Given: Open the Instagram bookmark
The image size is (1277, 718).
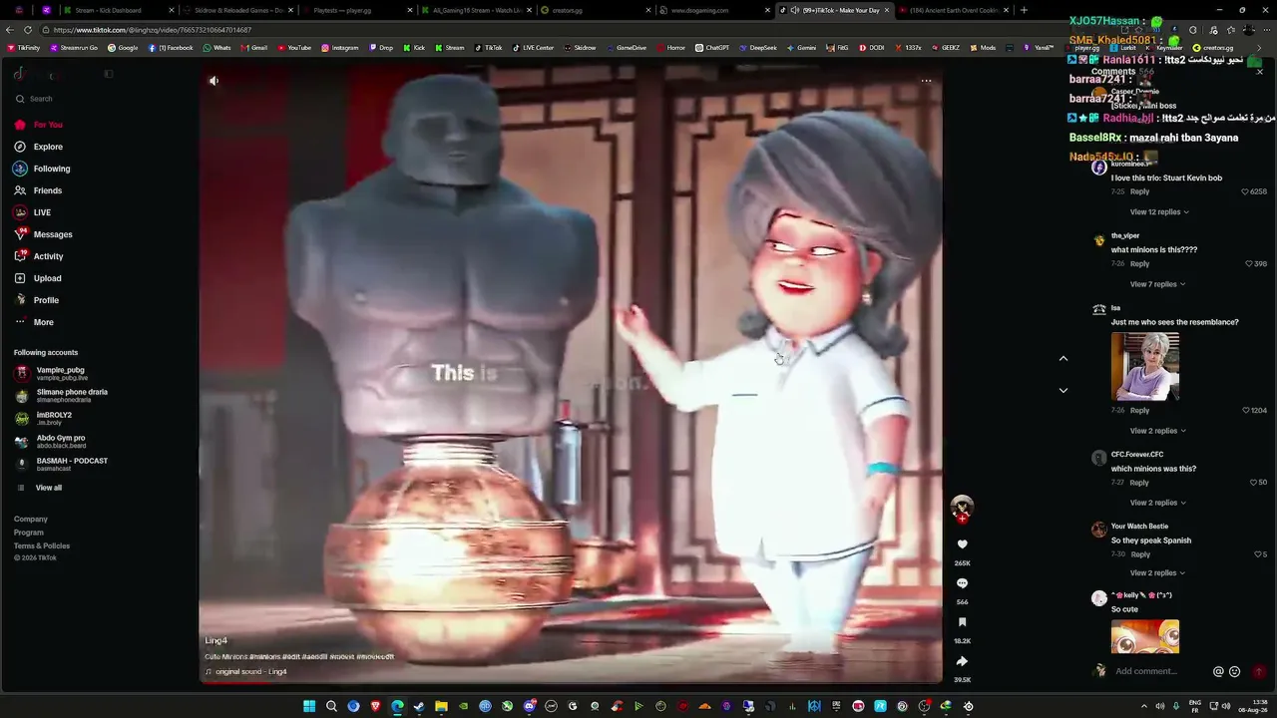Looking at the screenshot, I should point(340,48).
